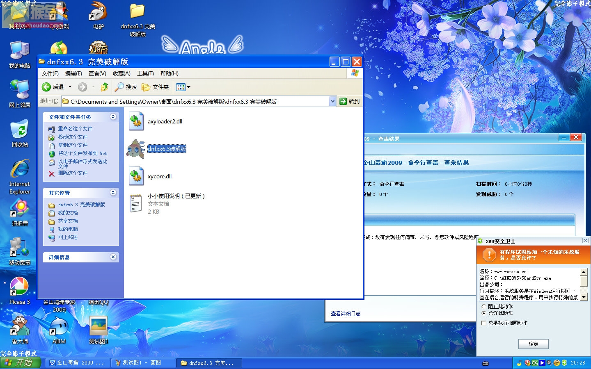This screenshot has width=591, height=369.
Task: Collapse the 其它位置 panel
Action: pyautogui.click(x=113, y=193)
